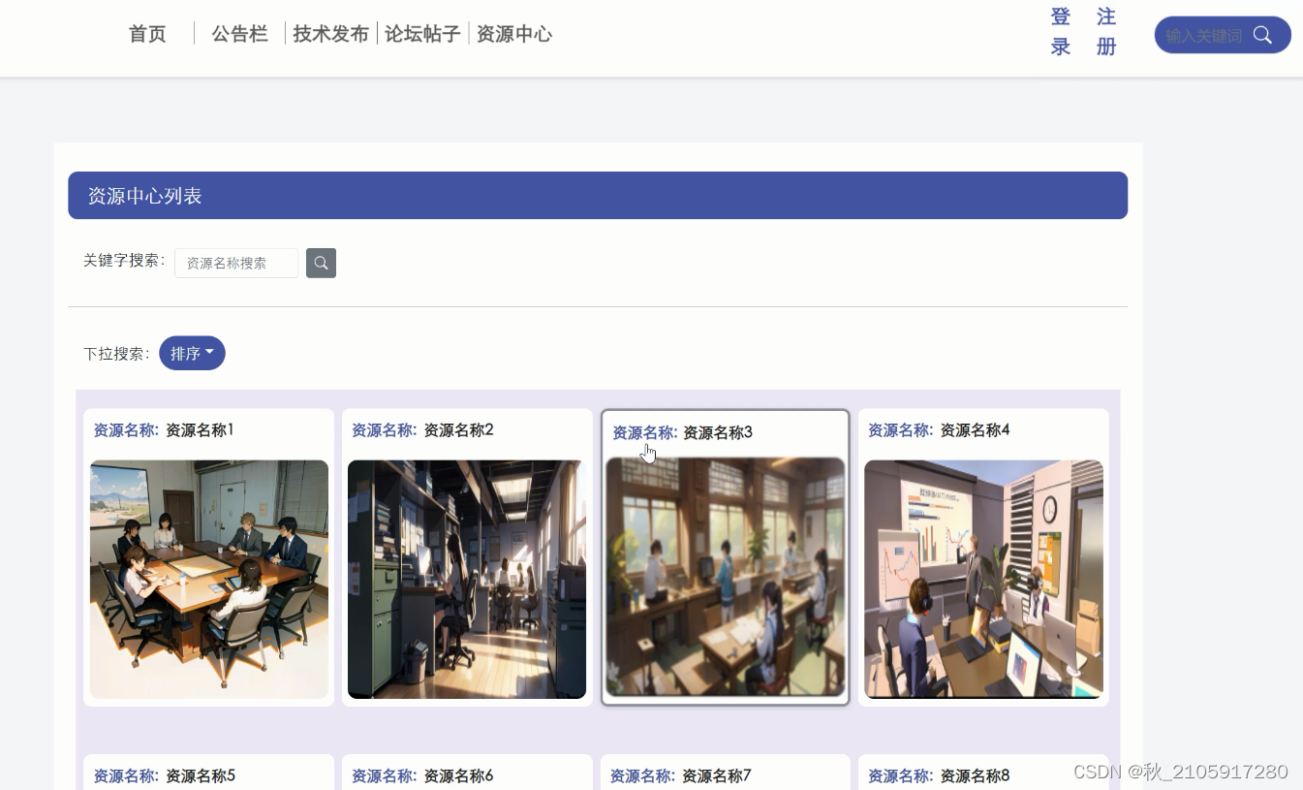1303x790 pixels.
Task: Click the gray keyword search button
Action: pyautogui.click(x=321, y=263)
